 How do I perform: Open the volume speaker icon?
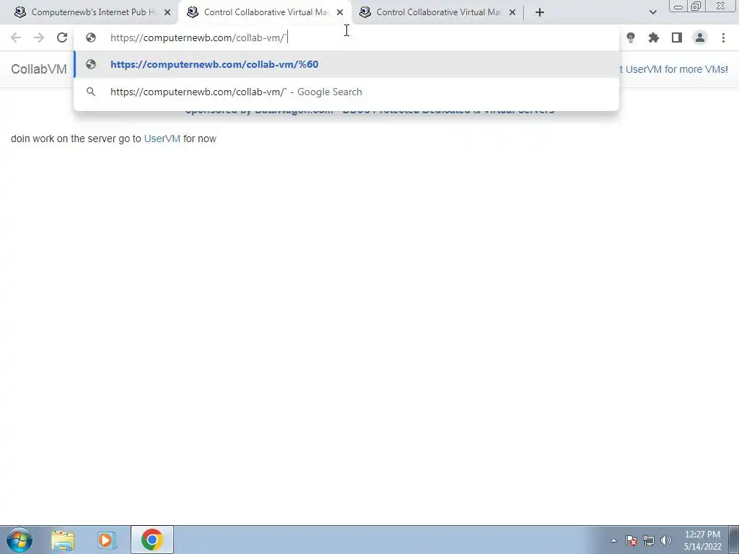point(666,540)
